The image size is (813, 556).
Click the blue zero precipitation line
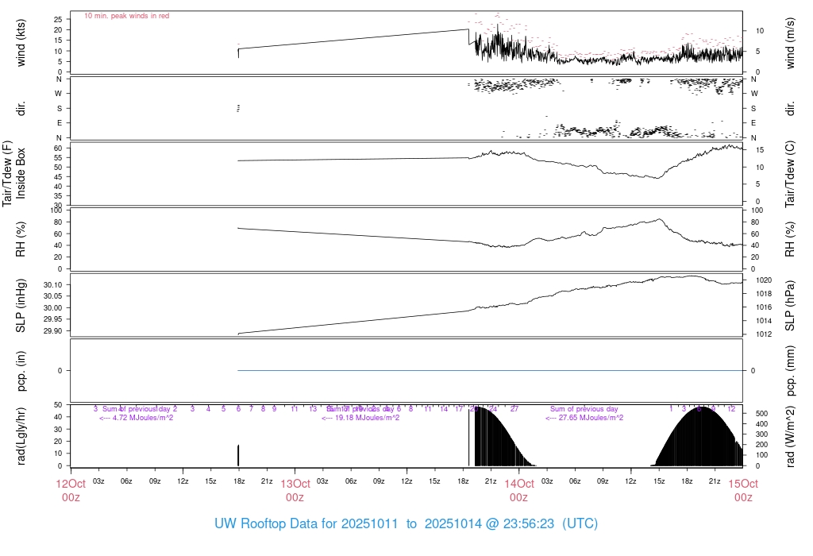click(490, 370)
